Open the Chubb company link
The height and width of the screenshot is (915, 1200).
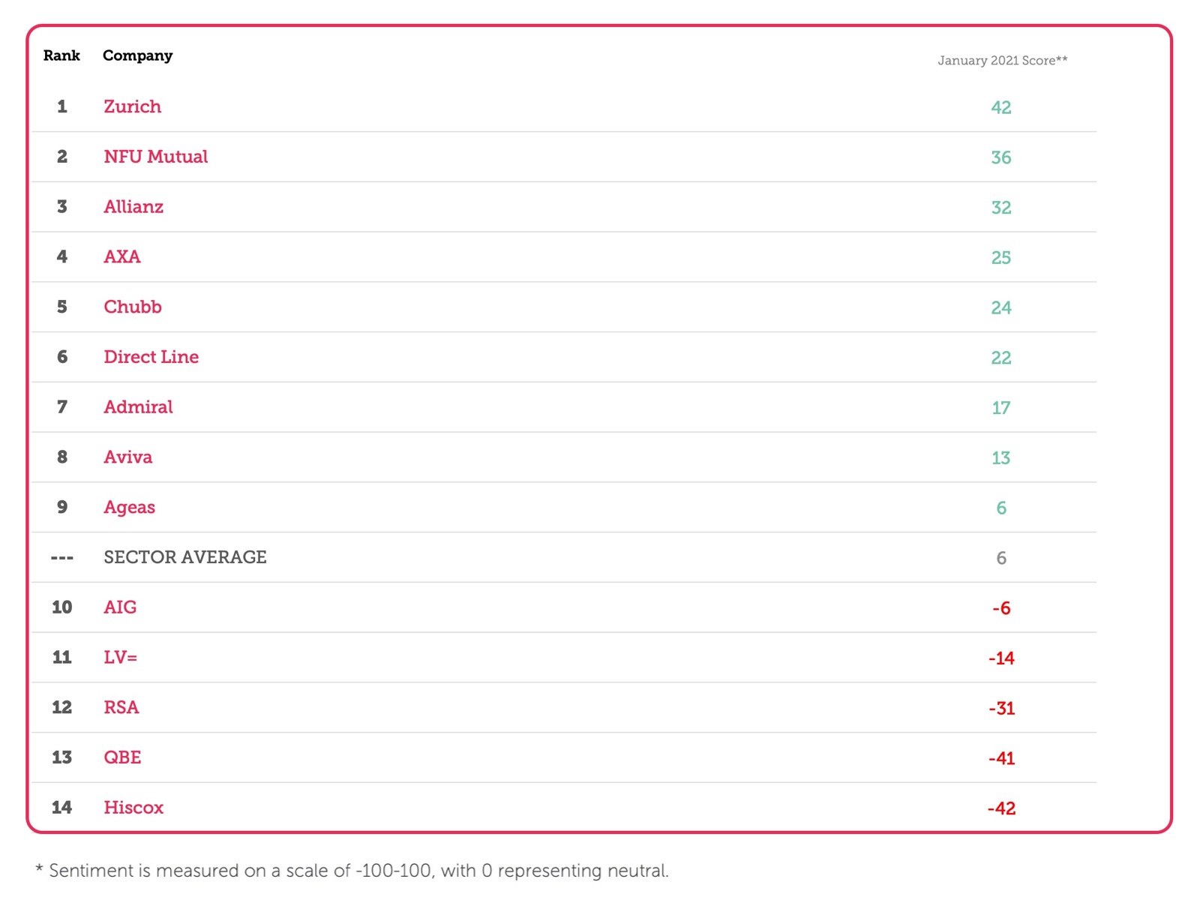click(x=133, y=307)
